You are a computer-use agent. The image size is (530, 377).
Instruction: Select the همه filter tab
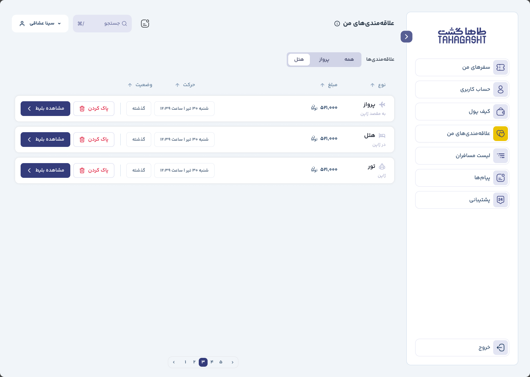click(349, 60)
